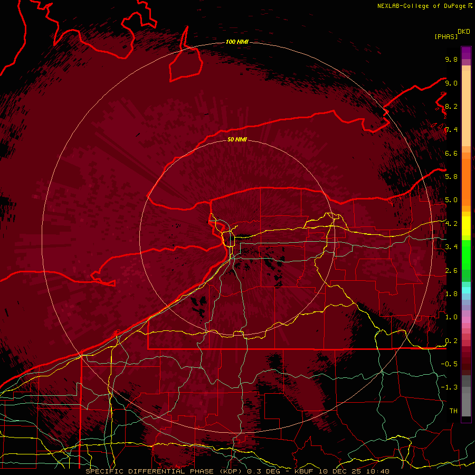
Task: Pick the bright green color scale segment
Action: 466,254
